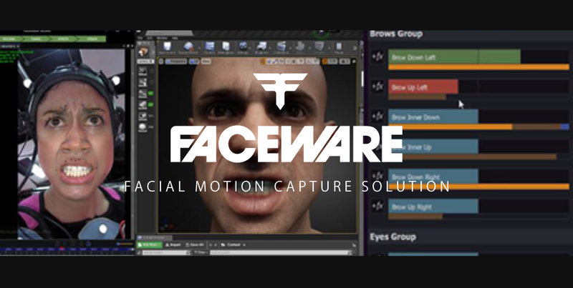Screen dimensions: 573x288
Task: Open the Edit menu in Unreal editor
Action: tap(150, 38)
